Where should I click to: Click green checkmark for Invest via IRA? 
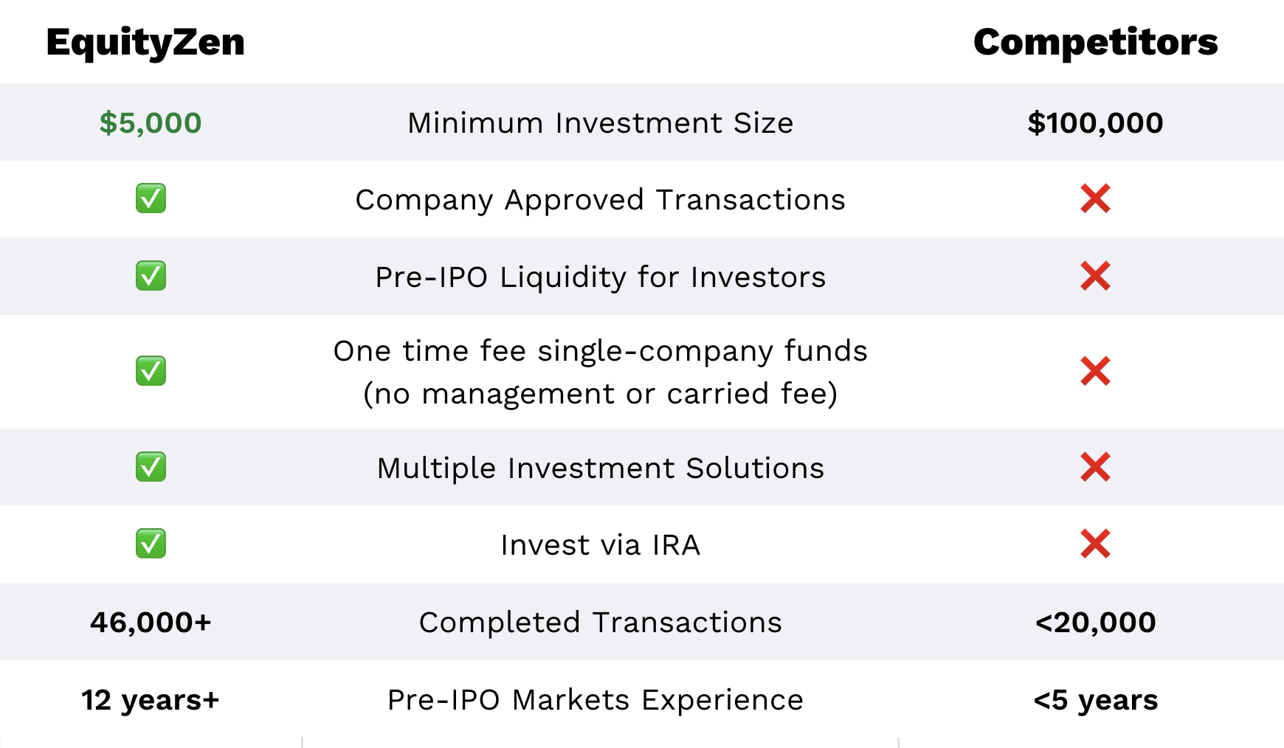coord(151,544)
